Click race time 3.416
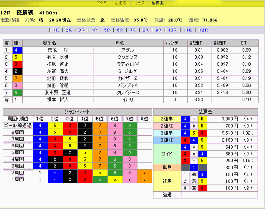Viewport: 265px width, 209px height. (222, 93)
